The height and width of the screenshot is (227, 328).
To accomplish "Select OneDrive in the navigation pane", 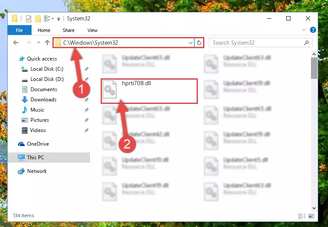I will [38, 144].
